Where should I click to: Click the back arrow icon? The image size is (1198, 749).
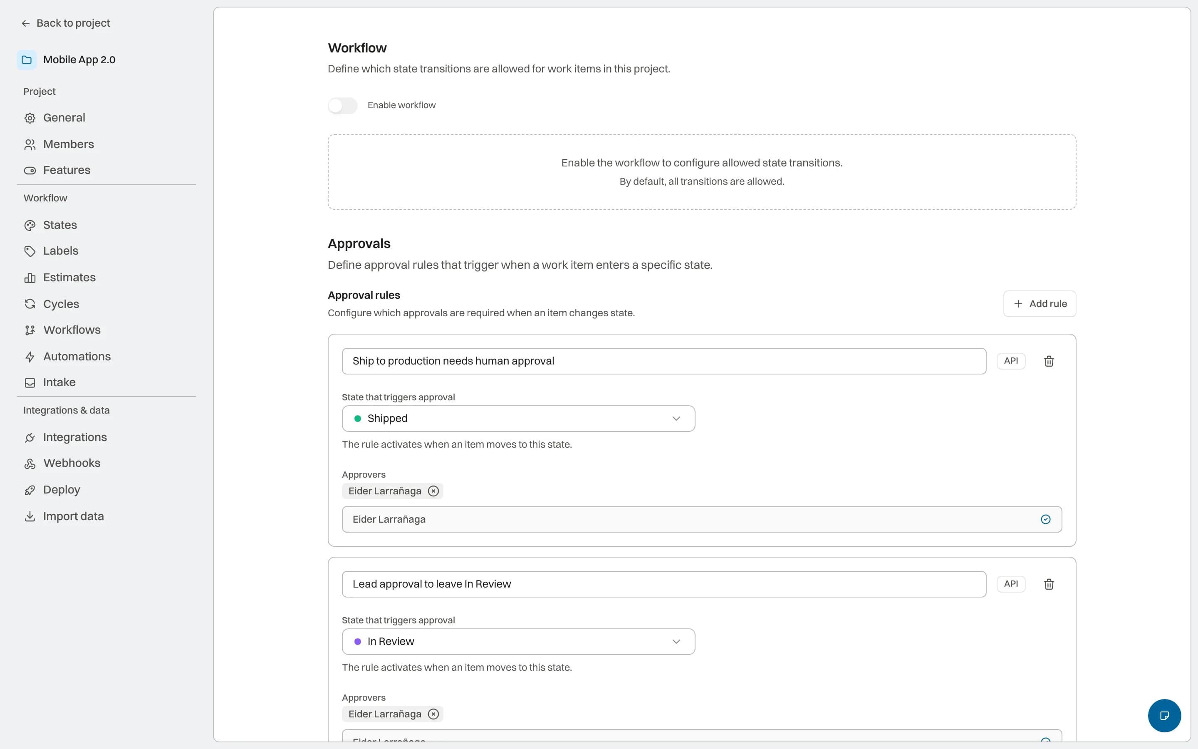tap(26, 23)
